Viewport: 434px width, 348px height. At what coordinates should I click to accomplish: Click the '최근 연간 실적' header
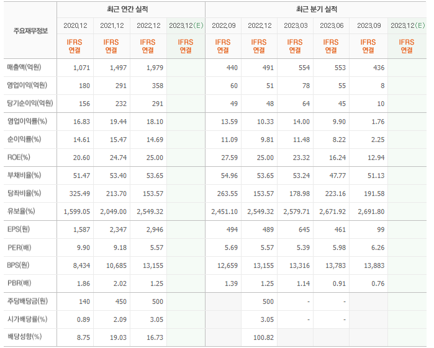click(x=128, y=9)
